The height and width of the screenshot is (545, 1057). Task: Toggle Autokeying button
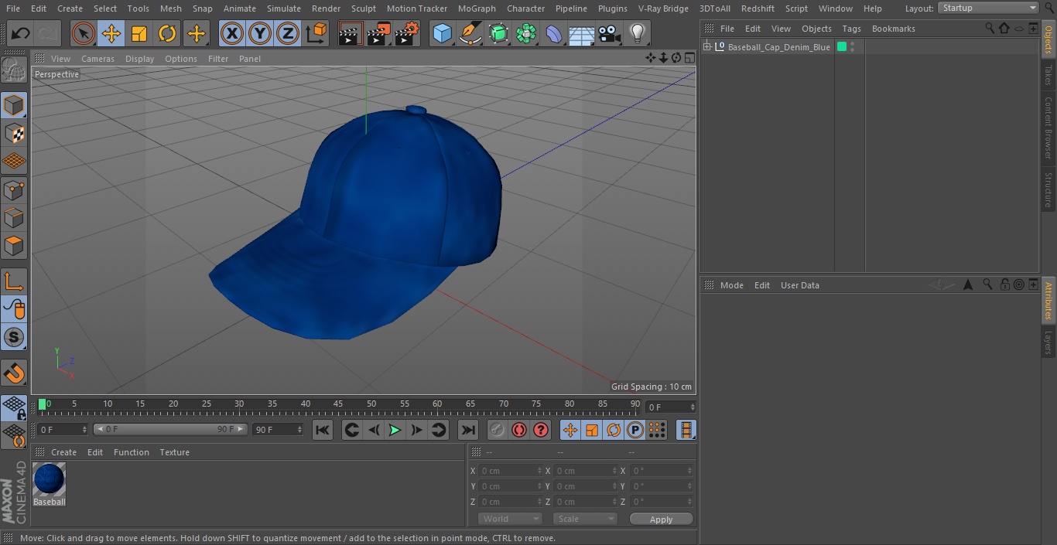coord(519,430)
